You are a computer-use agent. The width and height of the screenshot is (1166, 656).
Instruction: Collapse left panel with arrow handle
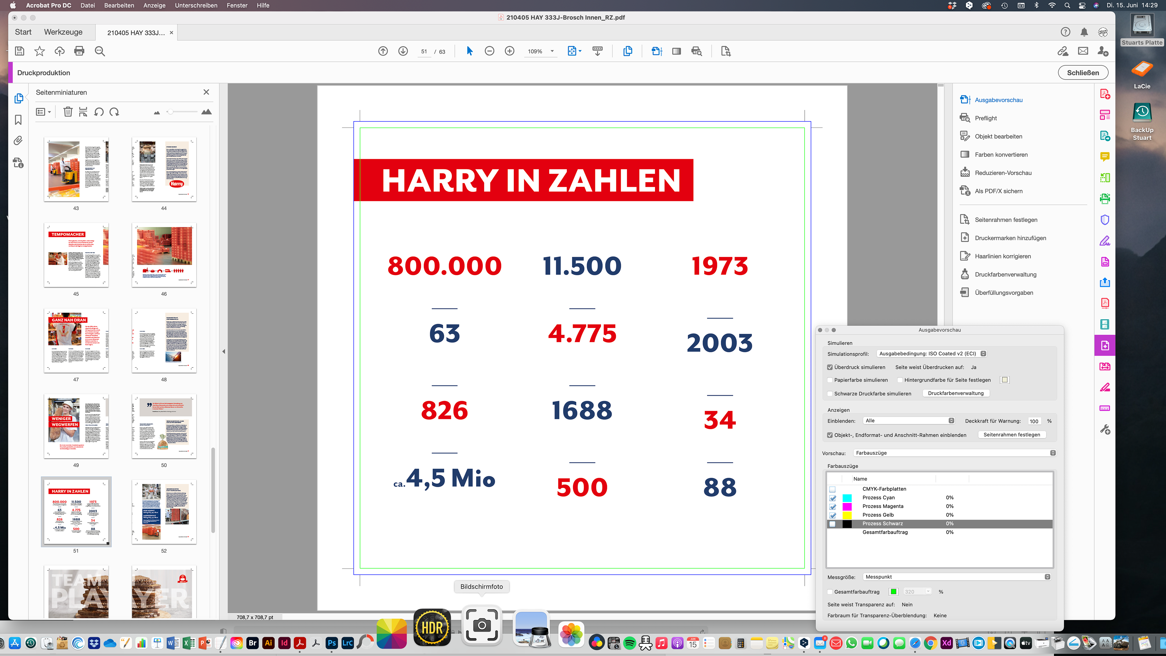(223, 351)
